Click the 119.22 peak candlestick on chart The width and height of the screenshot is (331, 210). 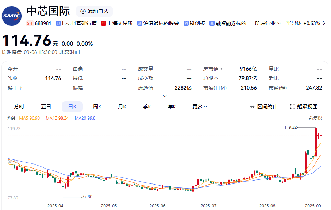[316, 142]
